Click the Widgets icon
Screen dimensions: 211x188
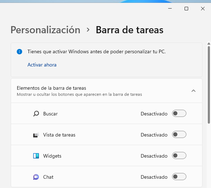[36, 156]
